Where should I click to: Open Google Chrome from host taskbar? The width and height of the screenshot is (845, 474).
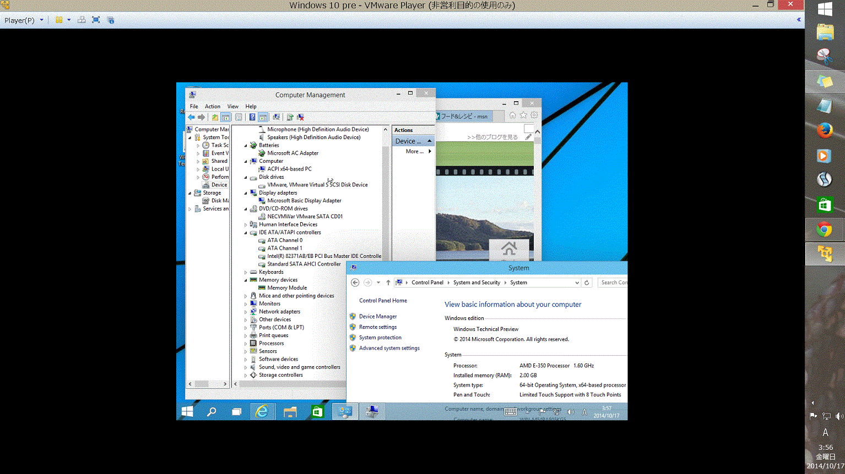(825, 229)
